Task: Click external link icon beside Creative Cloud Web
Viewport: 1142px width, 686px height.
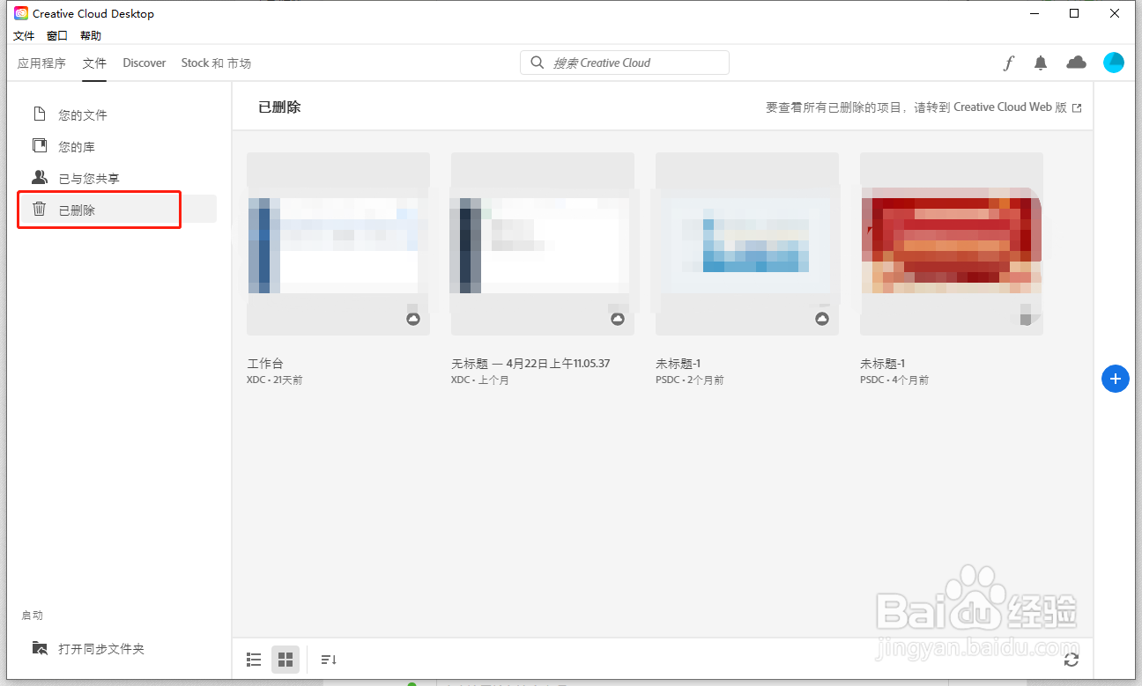Action: coord(1077,107)
